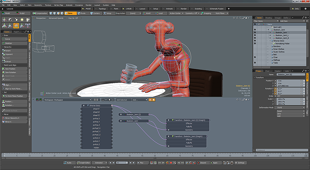Open the Add Item dropdown
Image resolution: width=310 pixels, height=170 pixels.
coord(292,21)
